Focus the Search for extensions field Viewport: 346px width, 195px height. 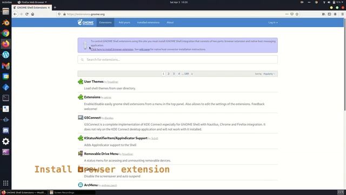coord(178,60)
